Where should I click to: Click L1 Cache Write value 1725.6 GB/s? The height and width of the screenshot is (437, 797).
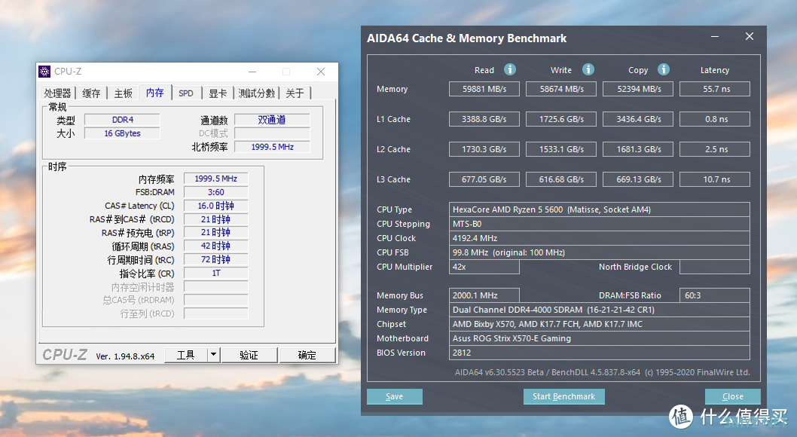coord(561,119)
